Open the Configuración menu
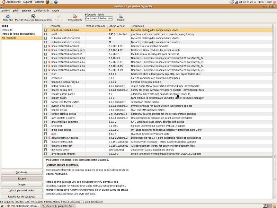Image resolution: width=277 pixels, height=208 pixels. (42, 10)
